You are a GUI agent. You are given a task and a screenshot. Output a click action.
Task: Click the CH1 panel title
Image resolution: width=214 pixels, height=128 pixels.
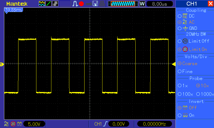192,4
